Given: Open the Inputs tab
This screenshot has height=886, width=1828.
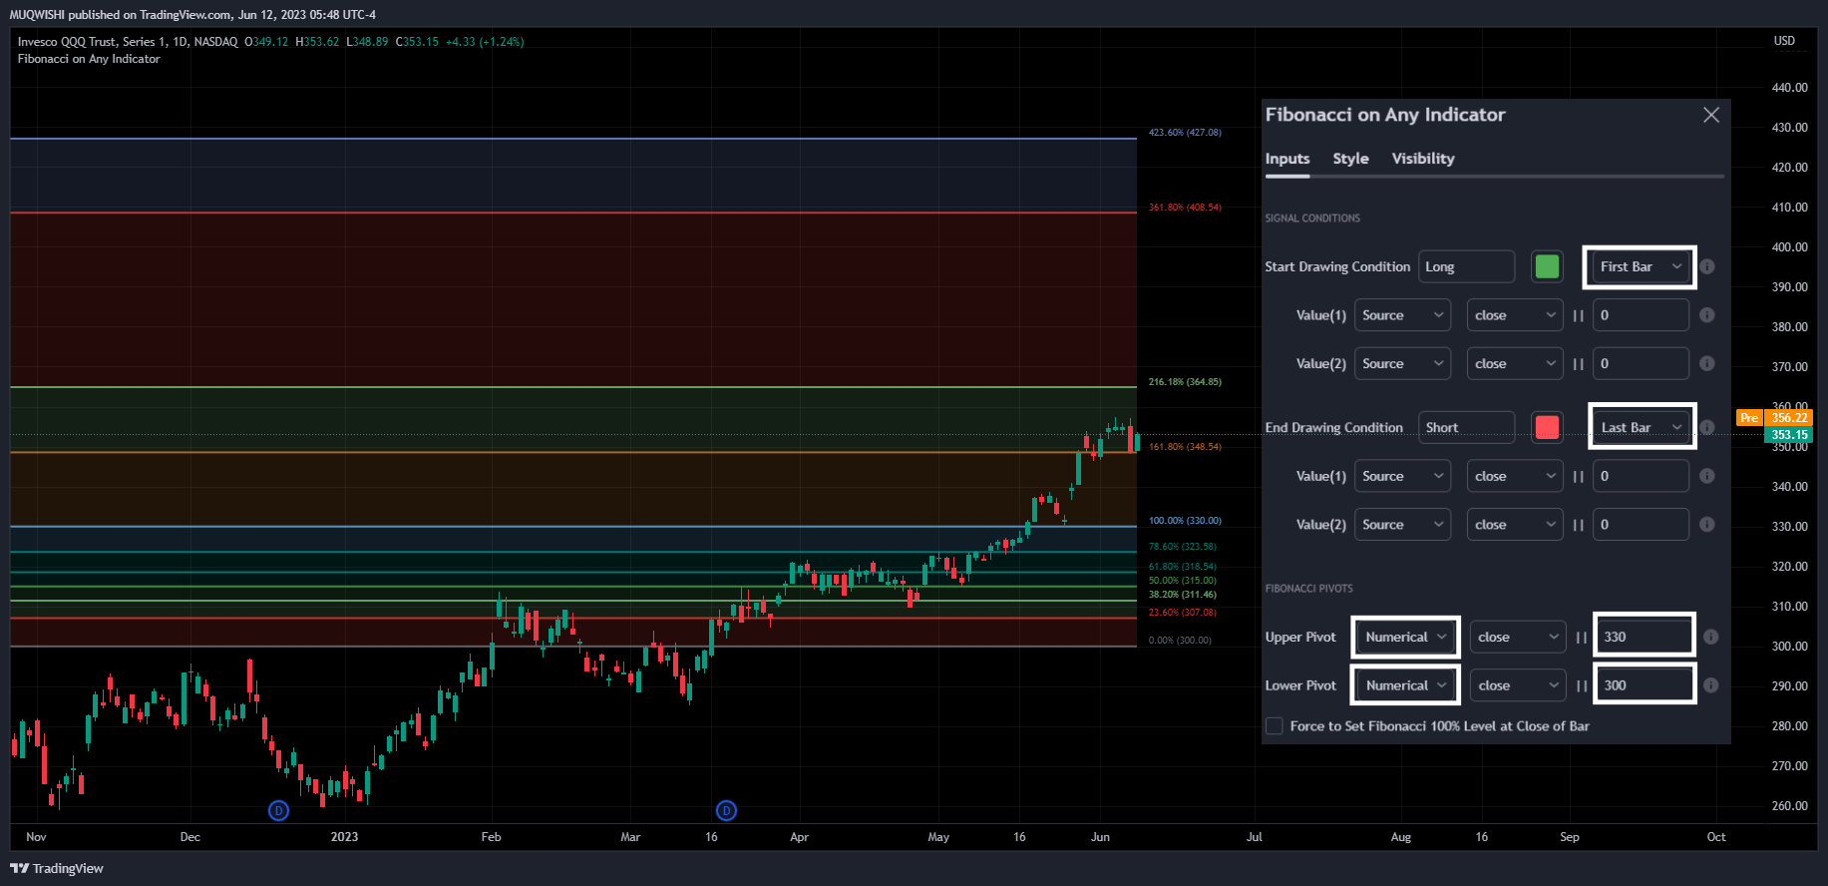Looking at the screenshot, I should point(1287,159).
